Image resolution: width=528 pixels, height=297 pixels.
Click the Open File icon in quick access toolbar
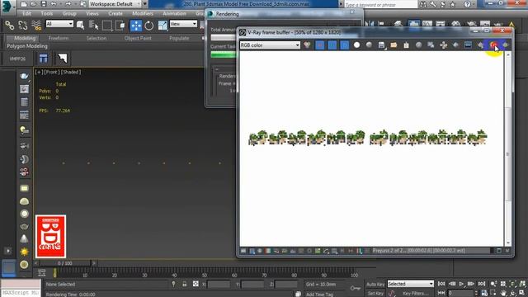pyautogui.click(x=33, y=4)
